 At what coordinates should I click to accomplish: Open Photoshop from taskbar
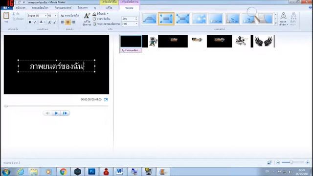coord(91,172)
